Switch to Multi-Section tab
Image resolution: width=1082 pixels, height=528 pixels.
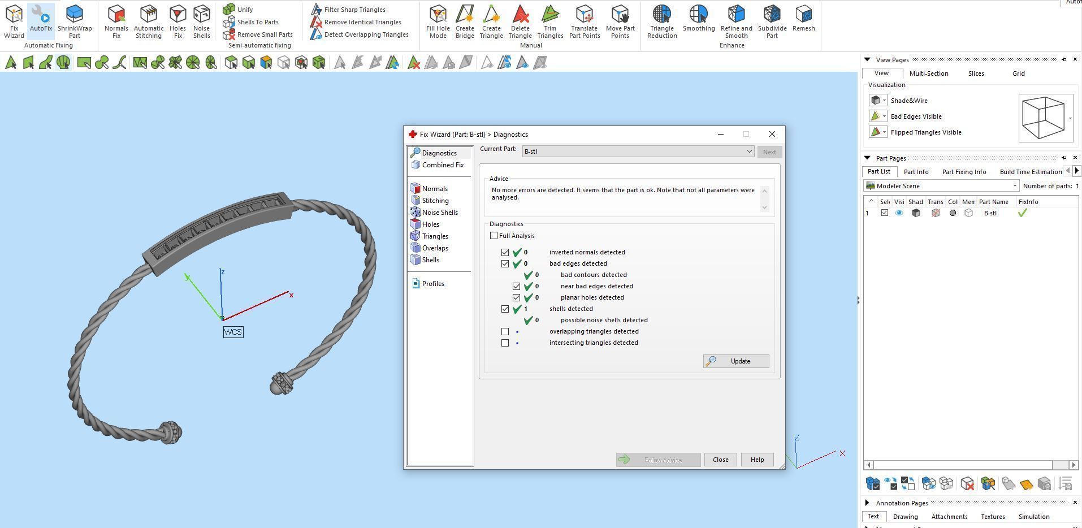tap(929, 73)
